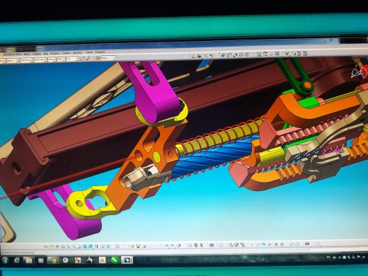The image size is (368, 276).
Task: Click the Fit All In icon
Action: pos(52,246)
